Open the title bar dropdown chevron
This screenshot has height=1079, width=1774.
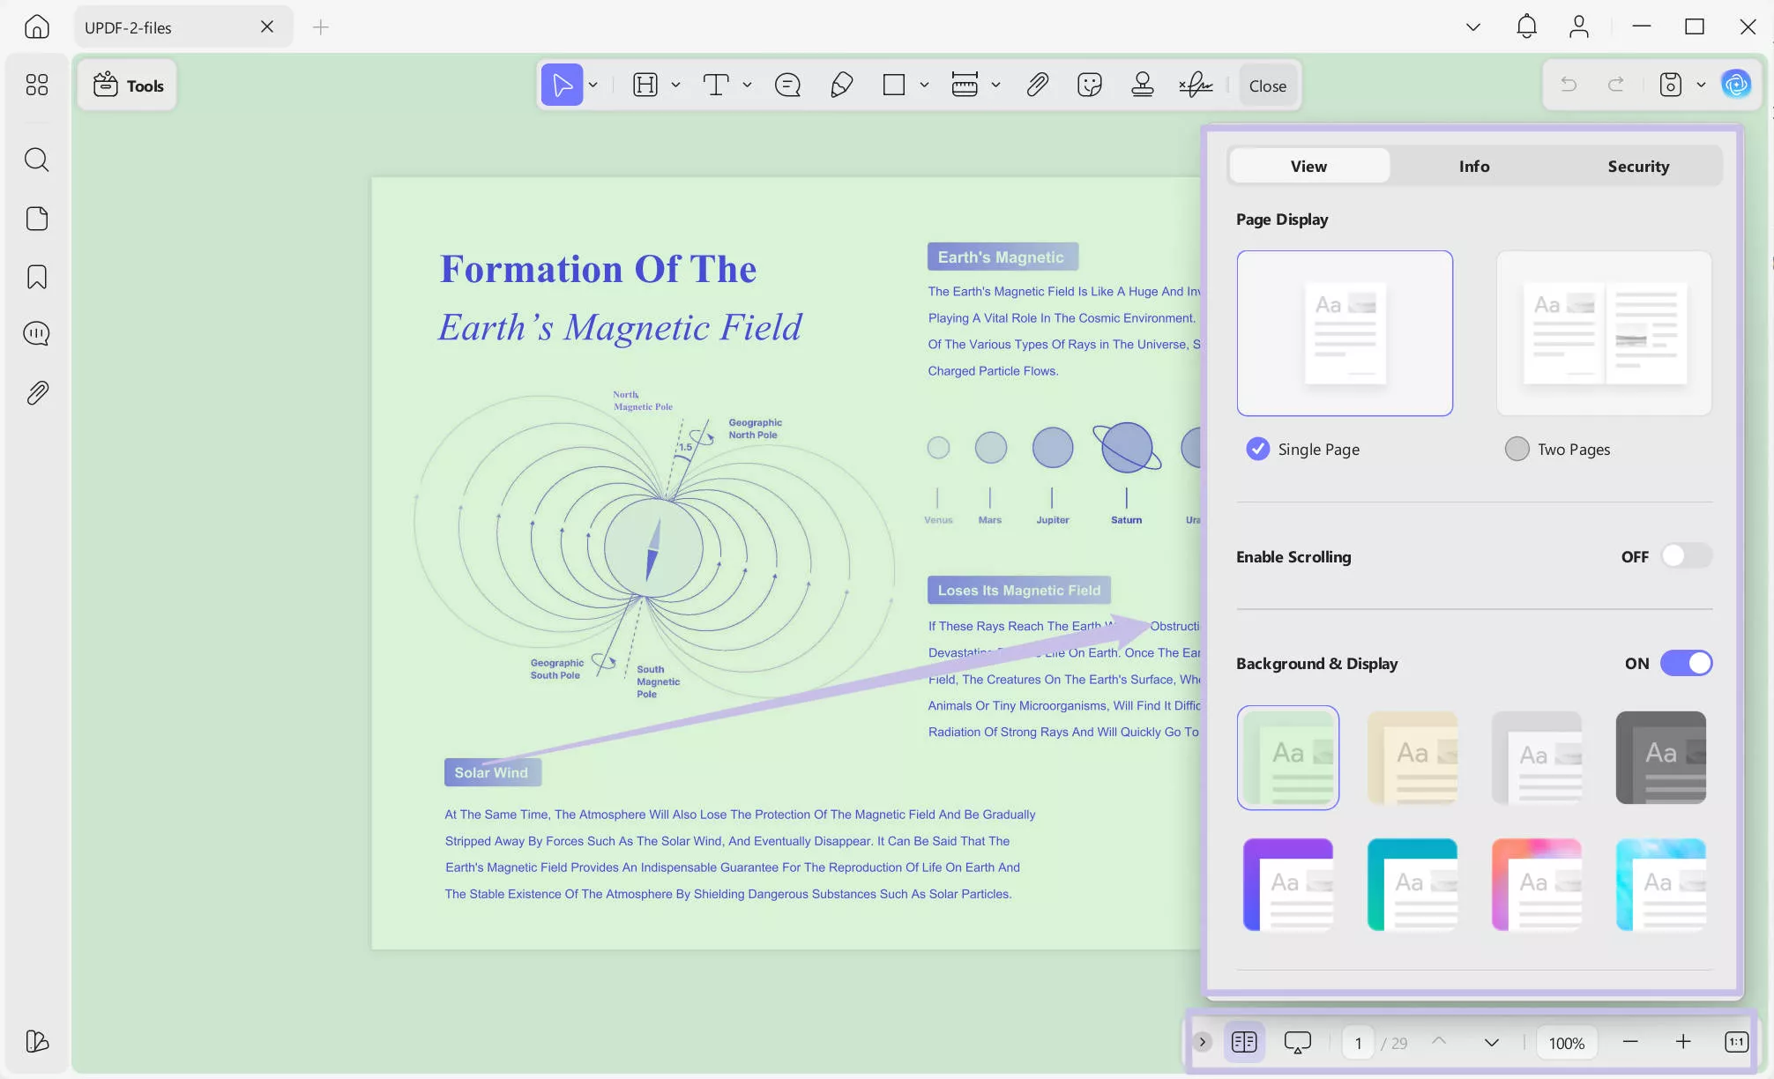pos(1473,27)
